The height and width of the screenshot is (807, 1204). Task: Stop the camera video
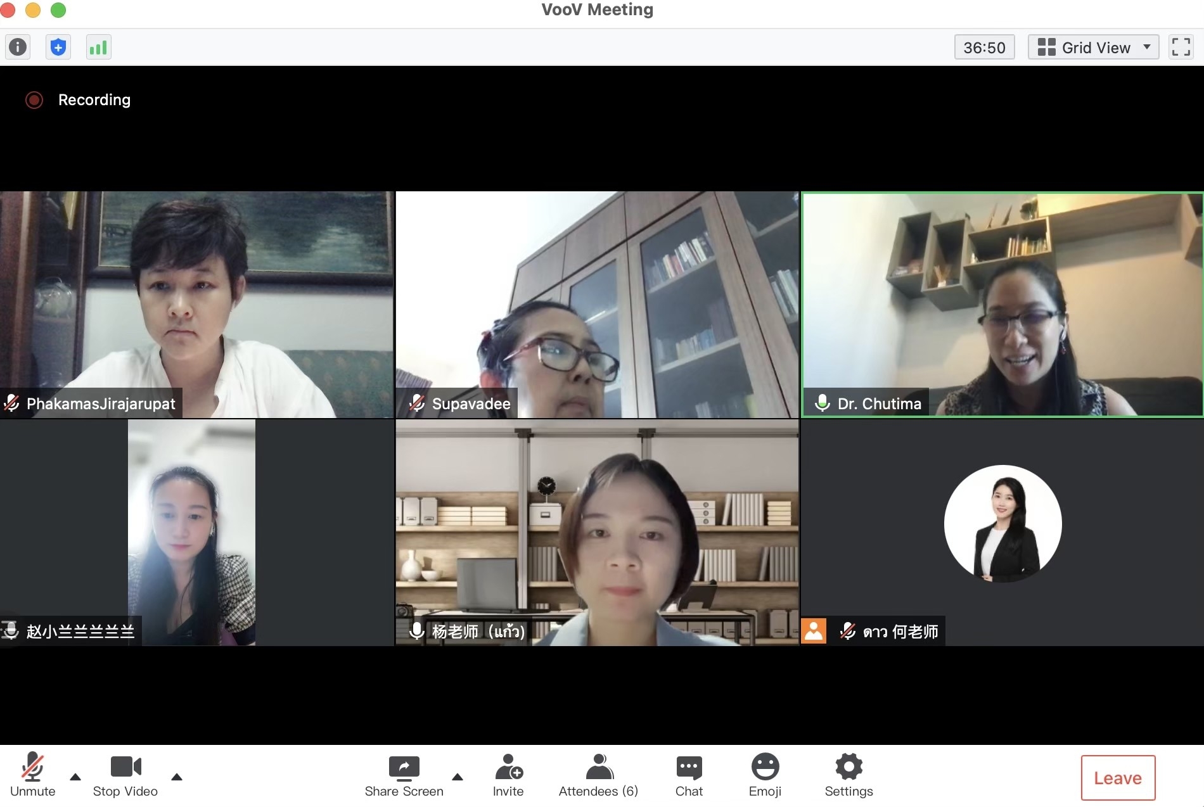tap(125, 775)
